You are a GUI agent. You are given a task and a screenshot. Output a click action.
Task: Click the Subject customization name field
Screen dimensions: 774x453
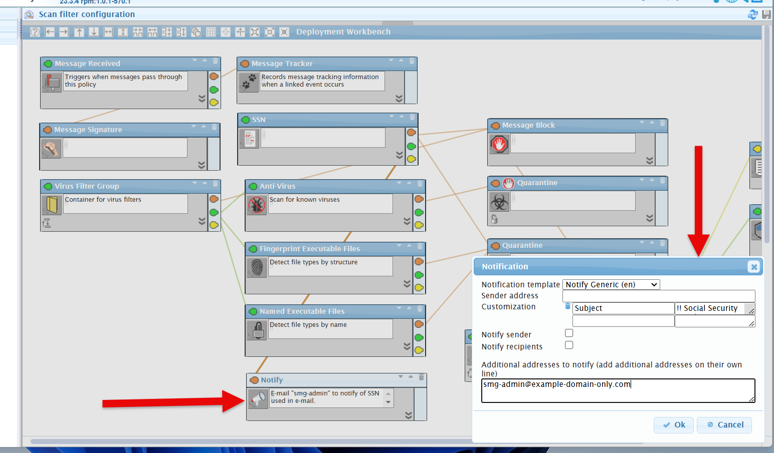click(x=623, y=308)
